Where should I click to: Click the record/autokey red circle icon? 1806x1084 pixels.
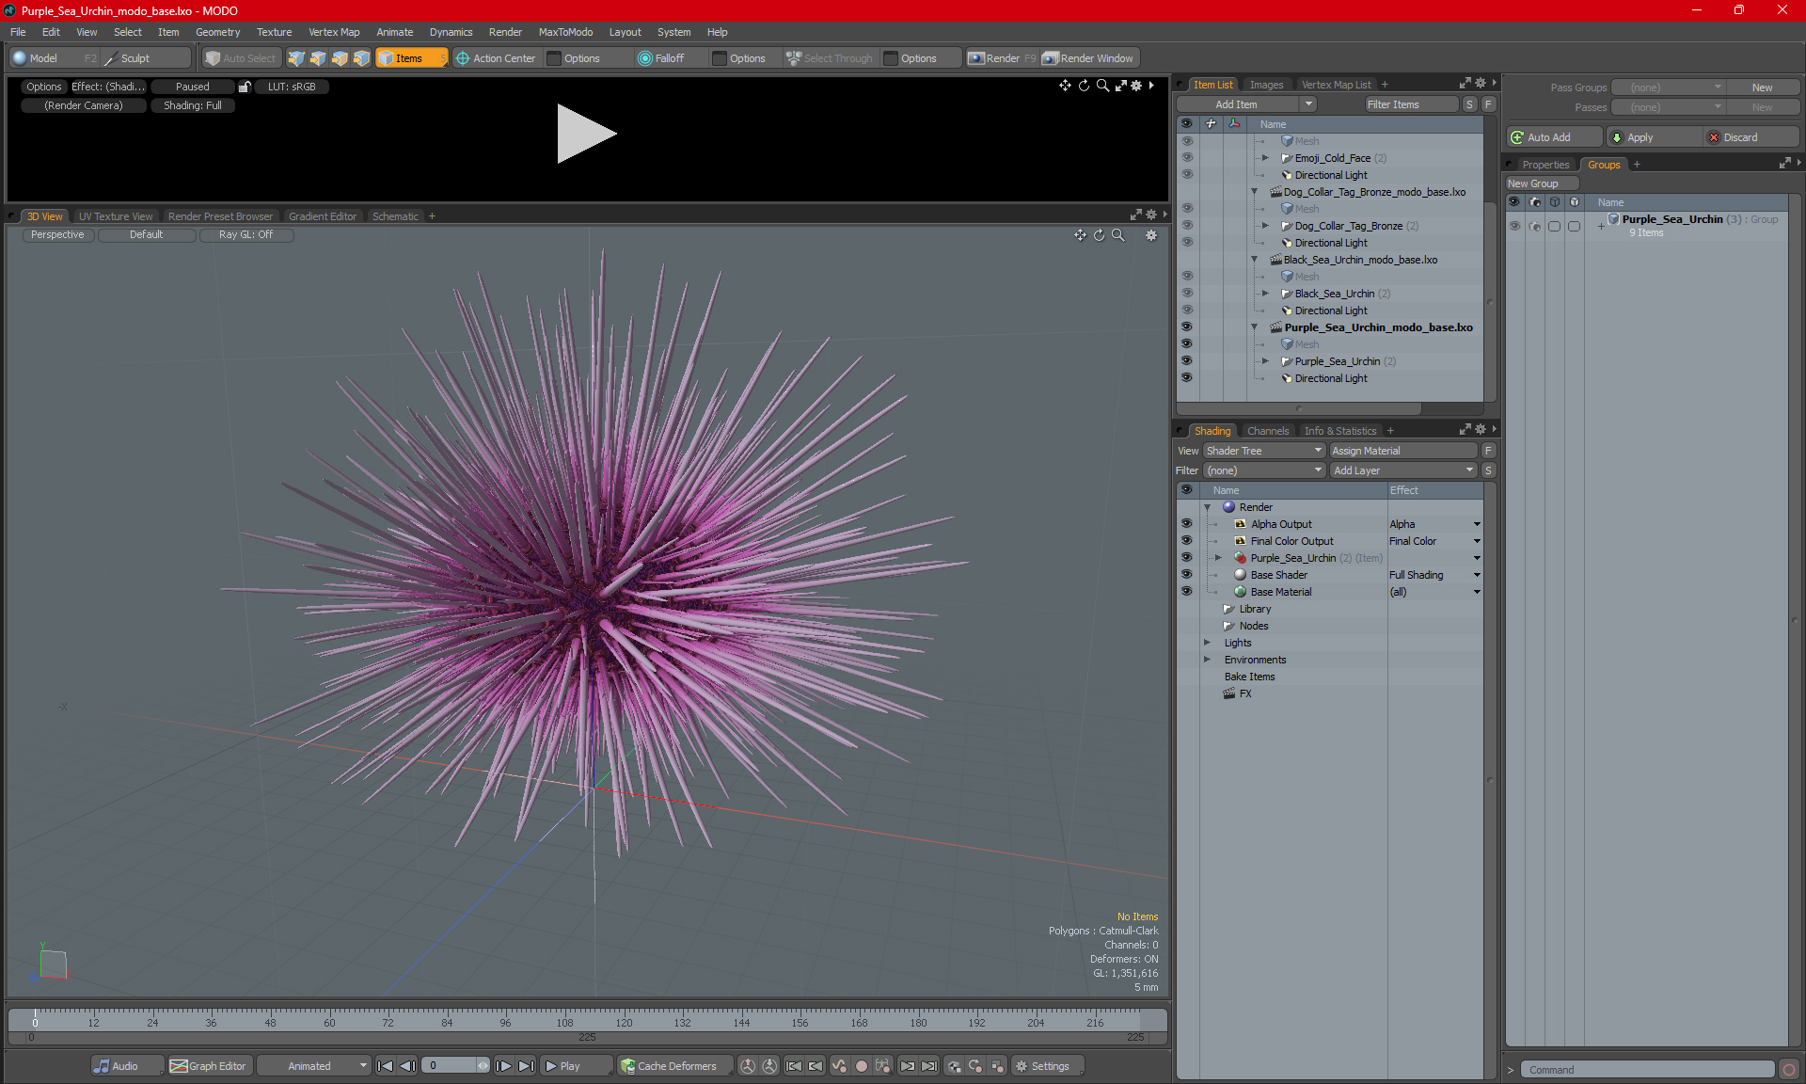(861, 1066)
